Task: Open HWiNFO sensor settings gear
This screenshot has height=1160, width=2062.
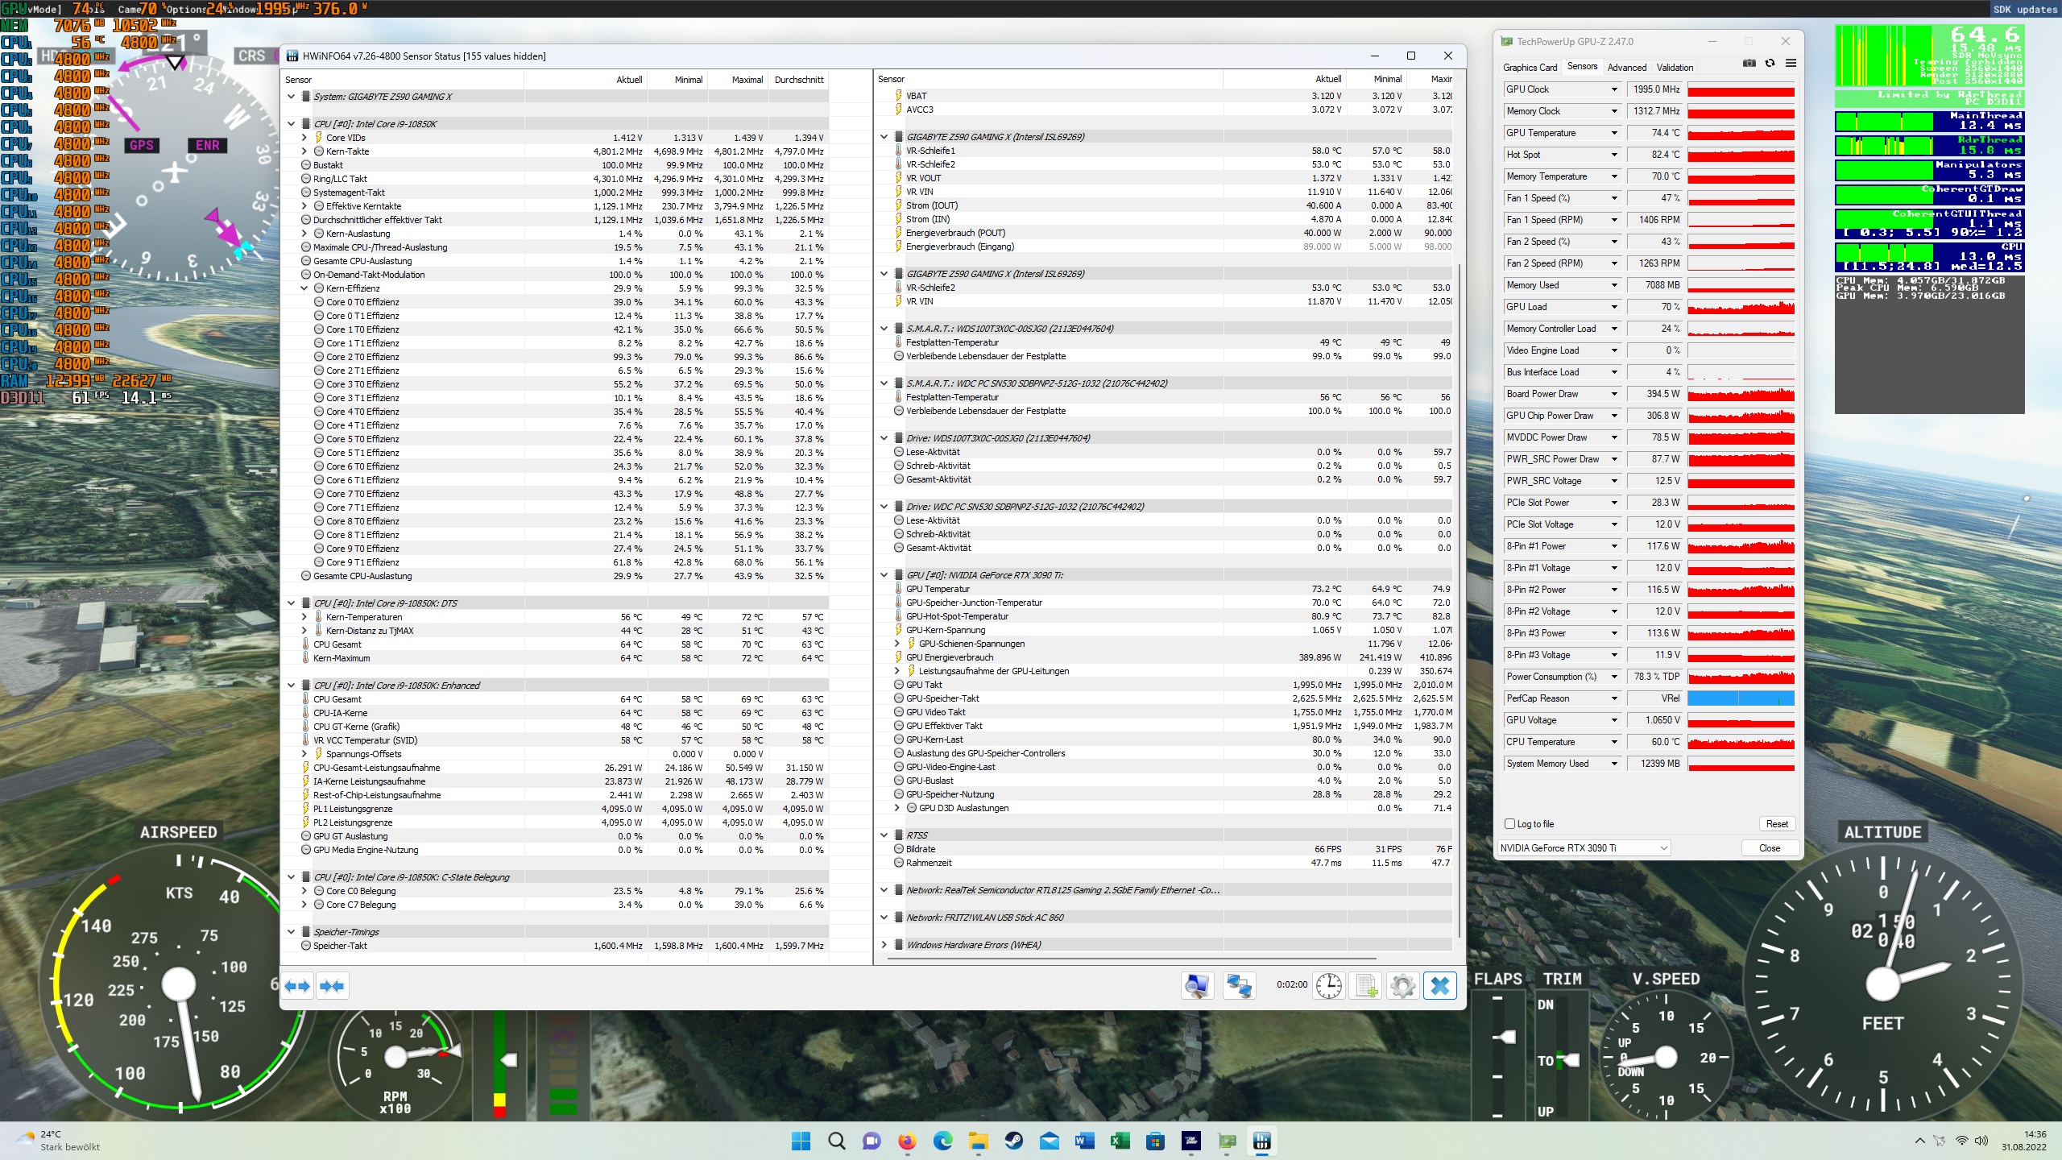Action: coord(1402,985)
